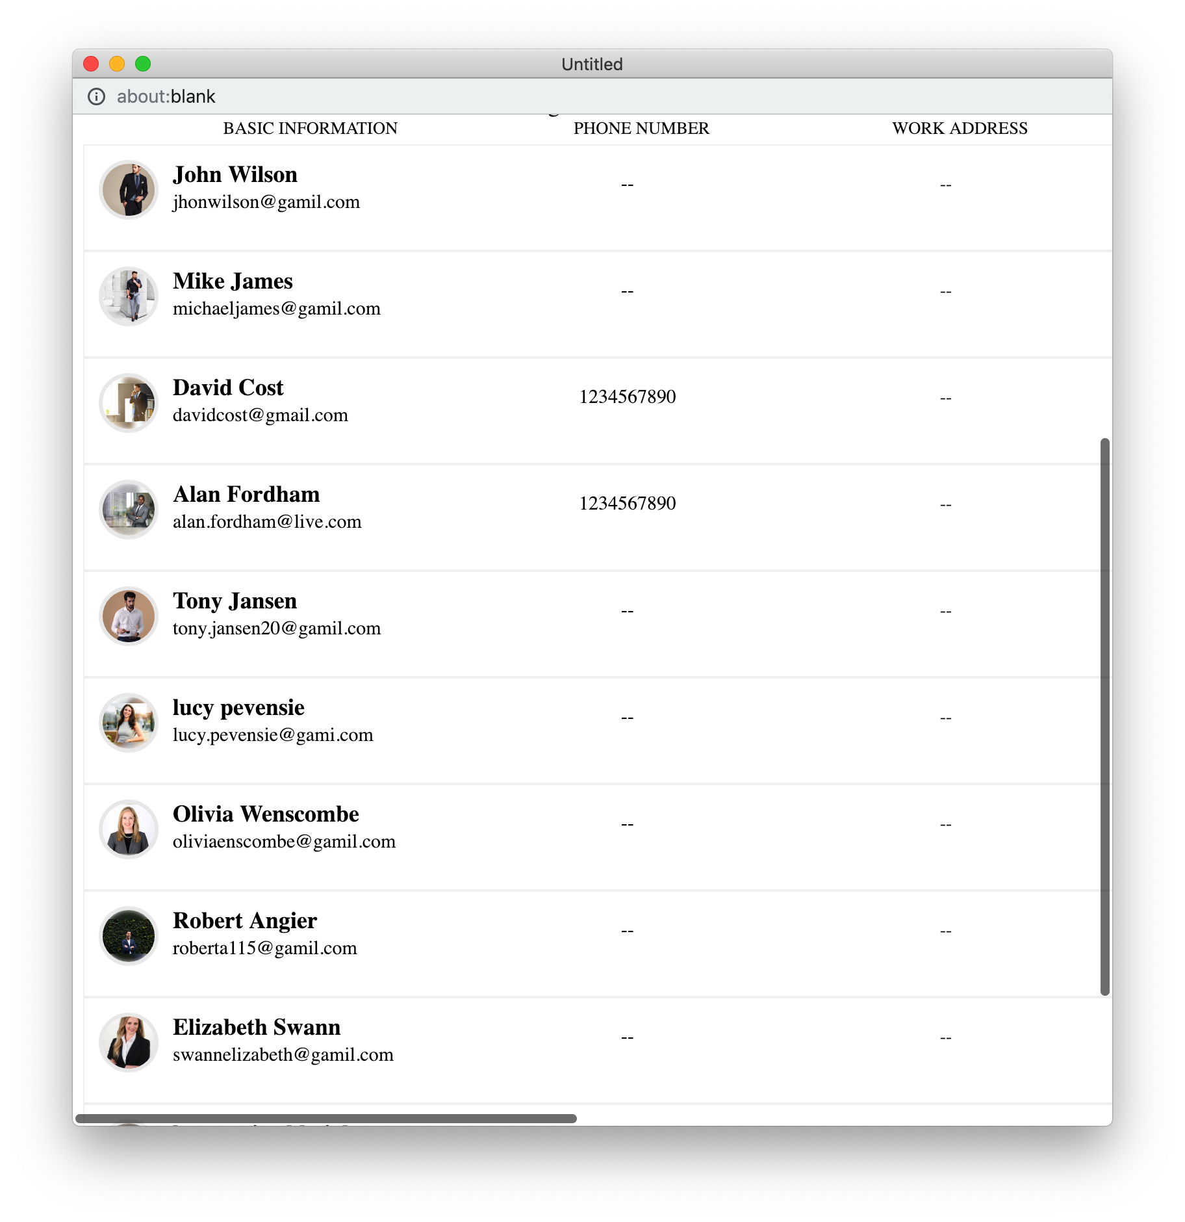Click David Cost's phone number 1234567890

tap(628, 396)
